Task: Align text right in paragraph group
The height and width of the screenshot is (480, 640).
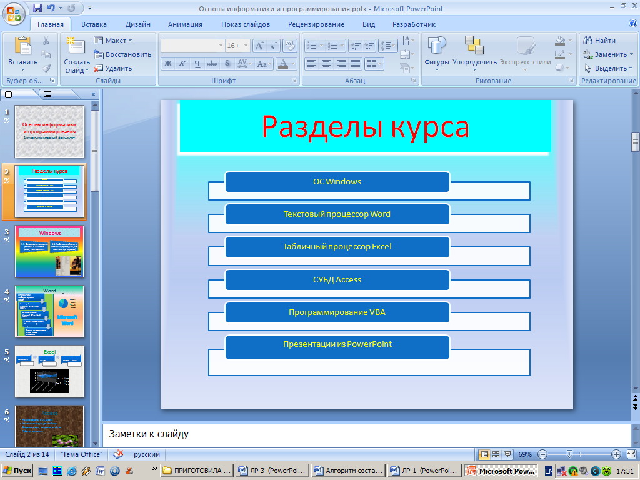Action: pyautogui.click(x=341, y=64)
